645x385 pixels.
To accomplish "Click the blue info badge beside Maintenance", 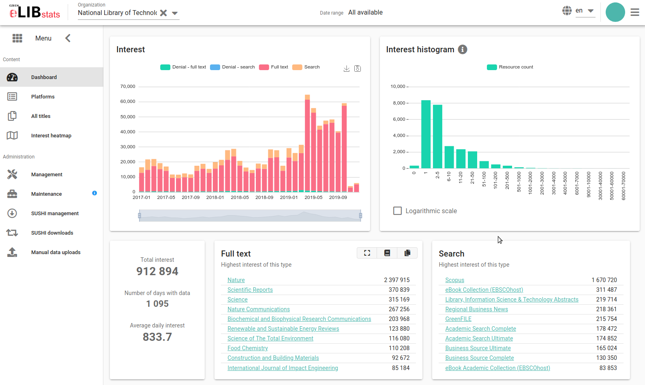I will click(94, 193).
